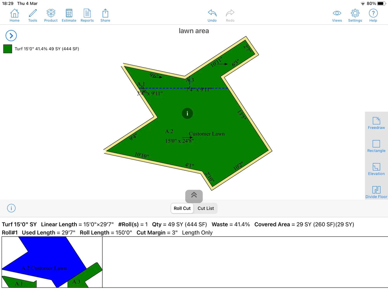Open the Estimate calculator
The width and height of the screenshot is (388, 291).
click(69, 15)
